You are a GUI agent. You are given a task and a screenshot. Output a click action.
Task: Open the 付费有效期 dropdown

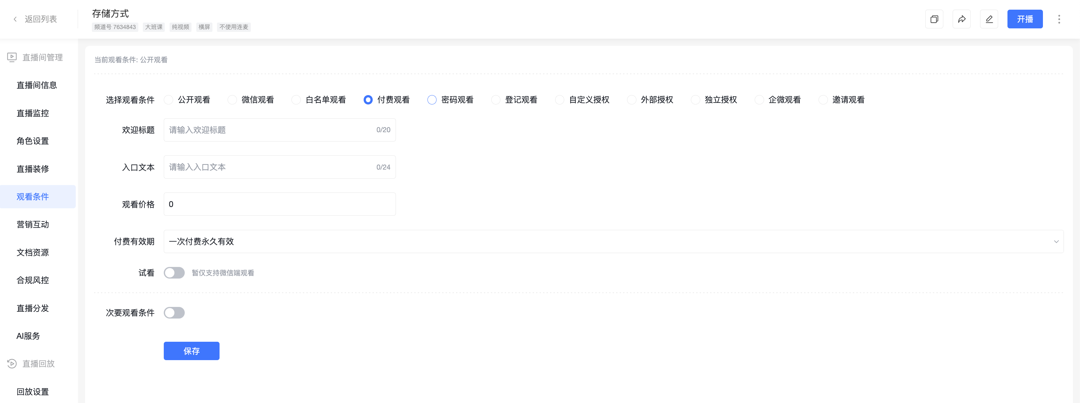(x=614, y=241)
